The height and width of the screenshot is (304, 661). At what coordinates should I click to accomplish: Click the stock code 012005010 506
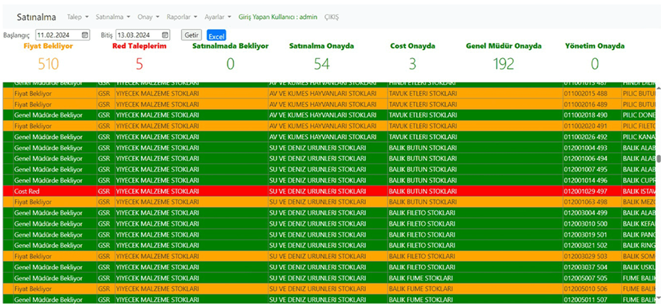click(x=585, y=289)
